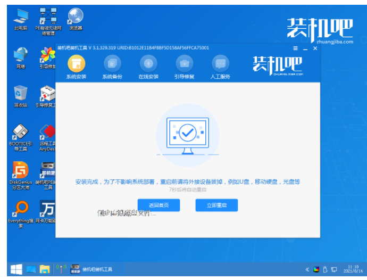Launch 浏览器 (Browser) from desktop
The width and height of the screenshot is (367, 280).
[x=76, y=19]
